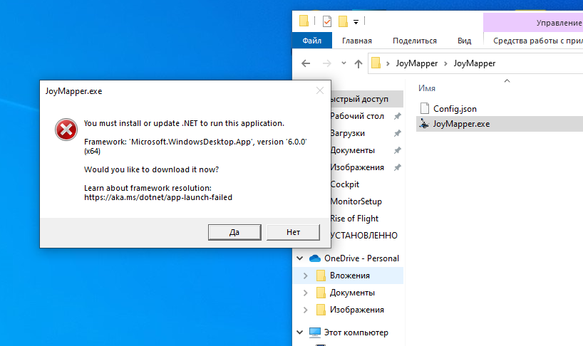Click the OneDrive cloud icon
This screenshot has width=583, height=346.
[x=315, y=258]
